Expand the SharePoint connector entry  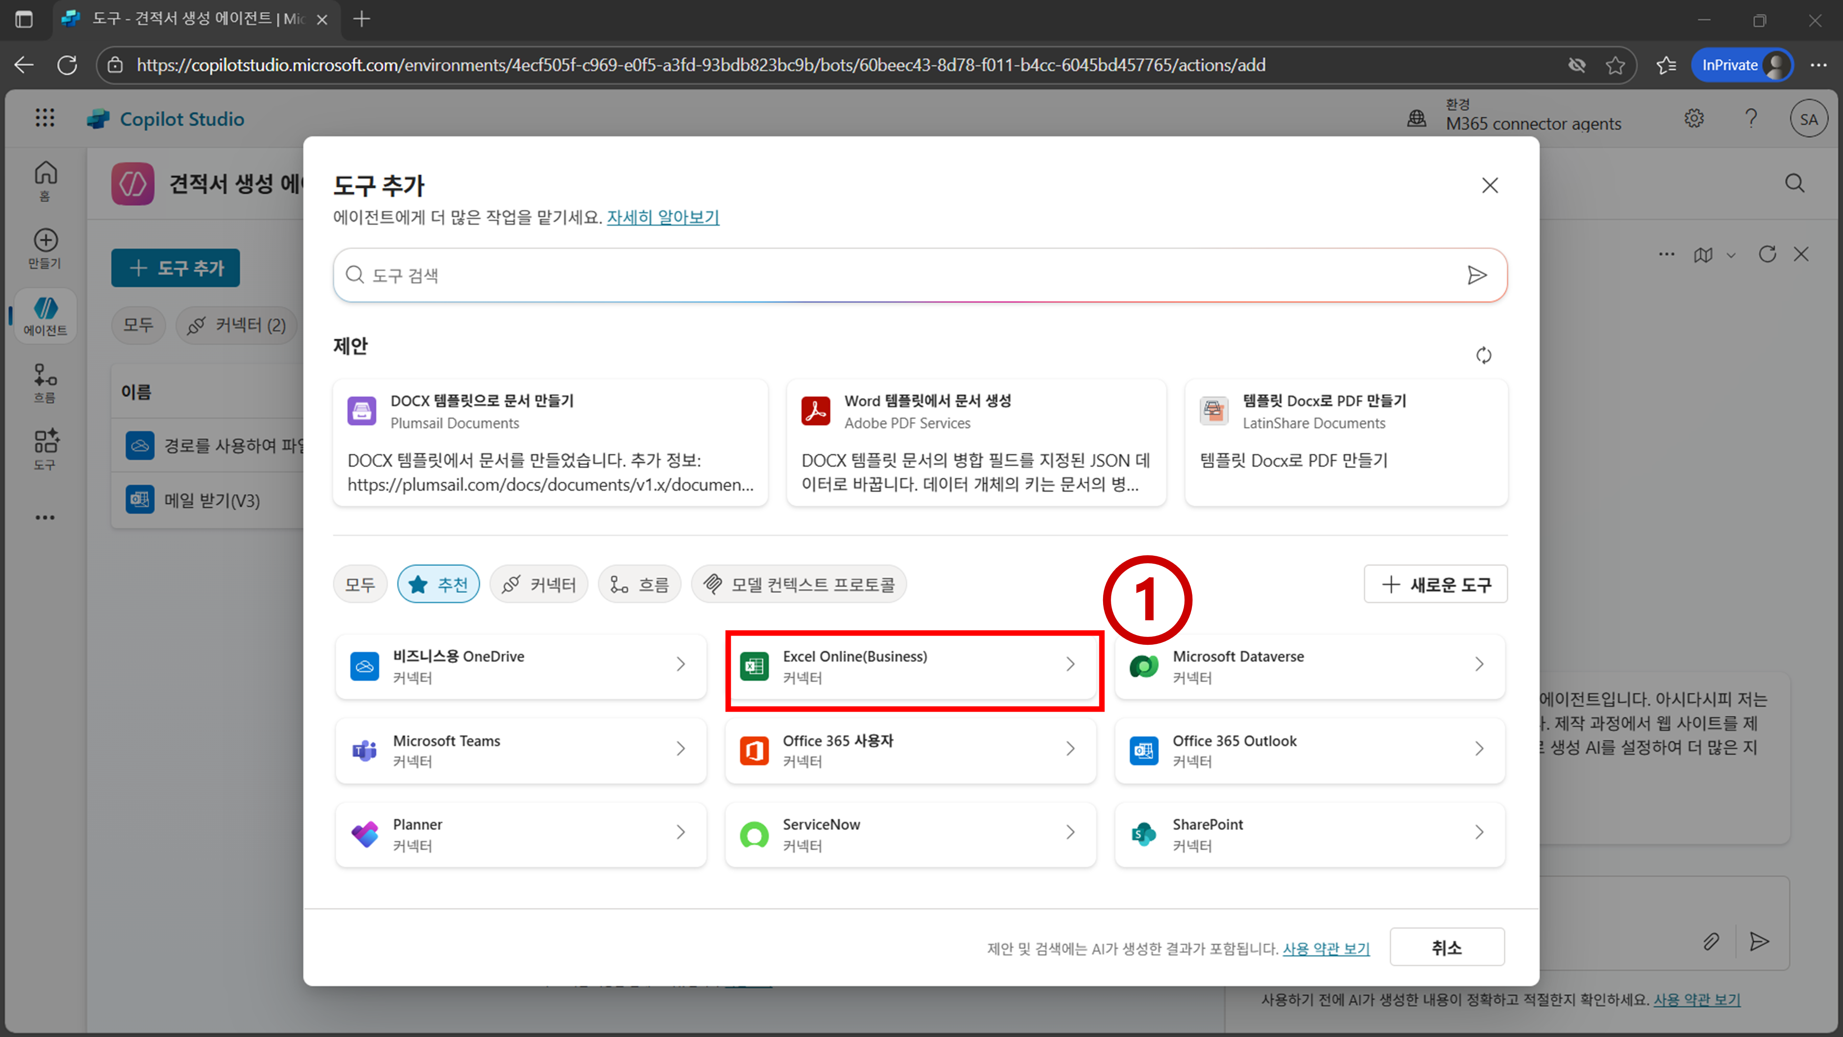(x=1309, y=834)
